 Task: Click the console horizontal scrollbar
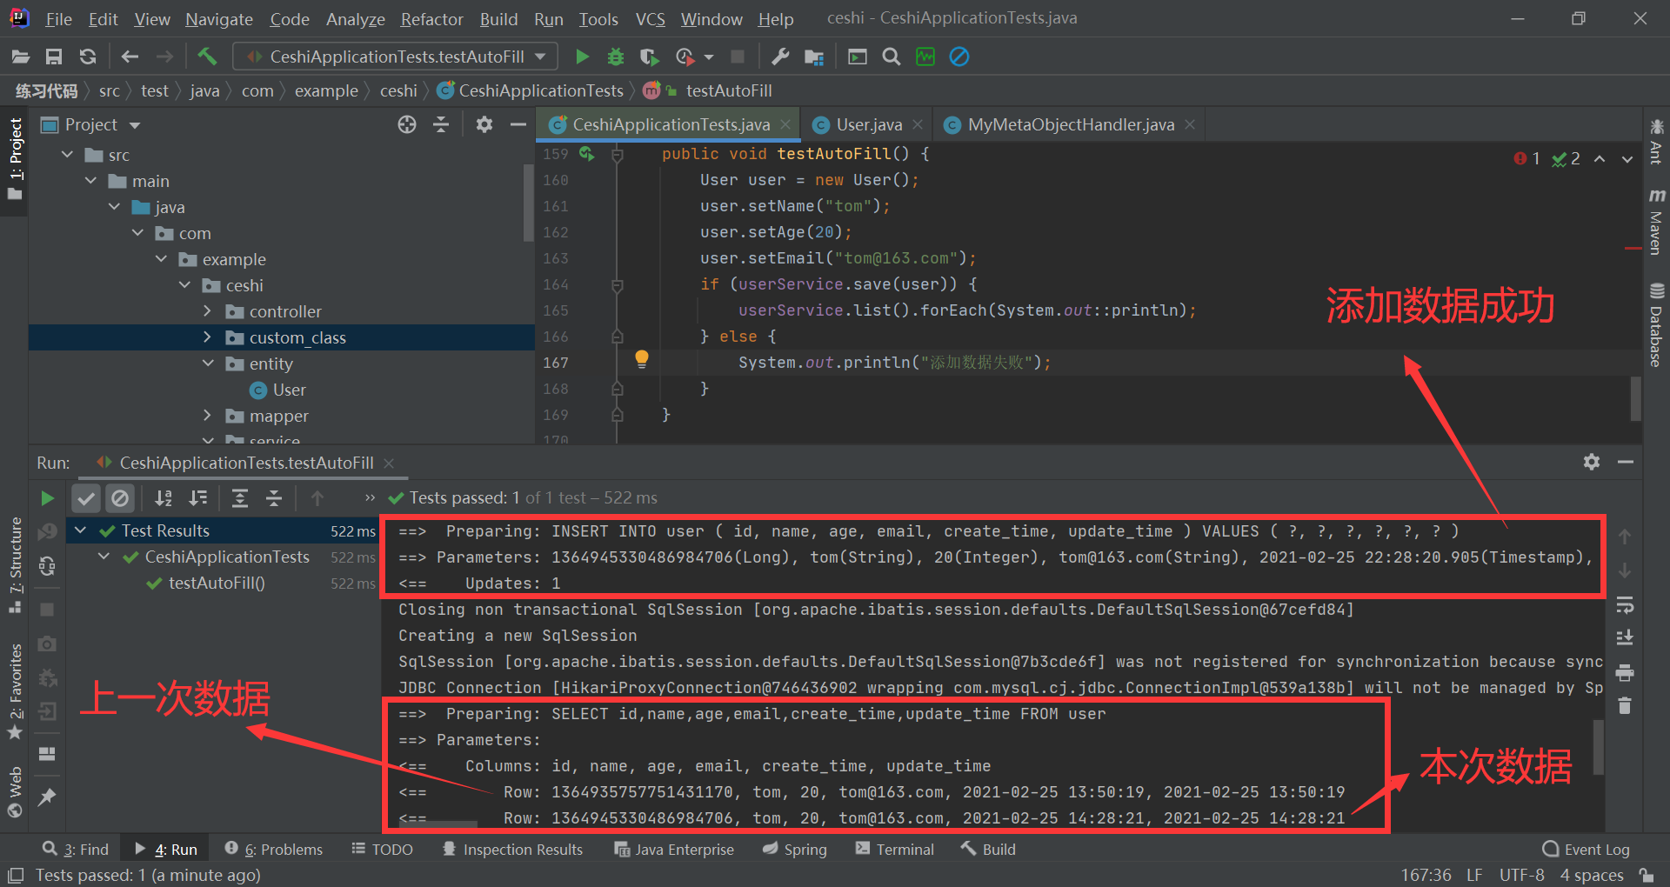(439, 824)
